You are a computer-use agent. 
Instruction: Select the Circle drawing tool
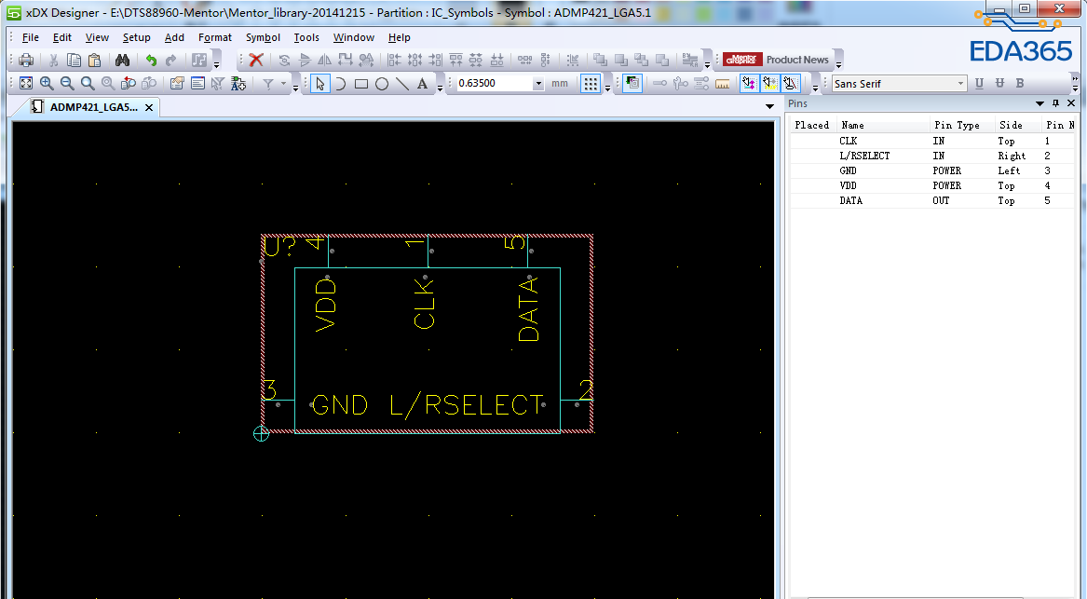click(382, 84)
